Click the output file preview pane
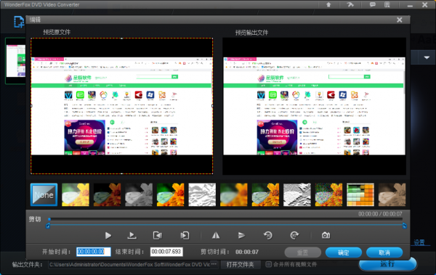The height and width of the screenshot is (275, 436). pos(314,106)
